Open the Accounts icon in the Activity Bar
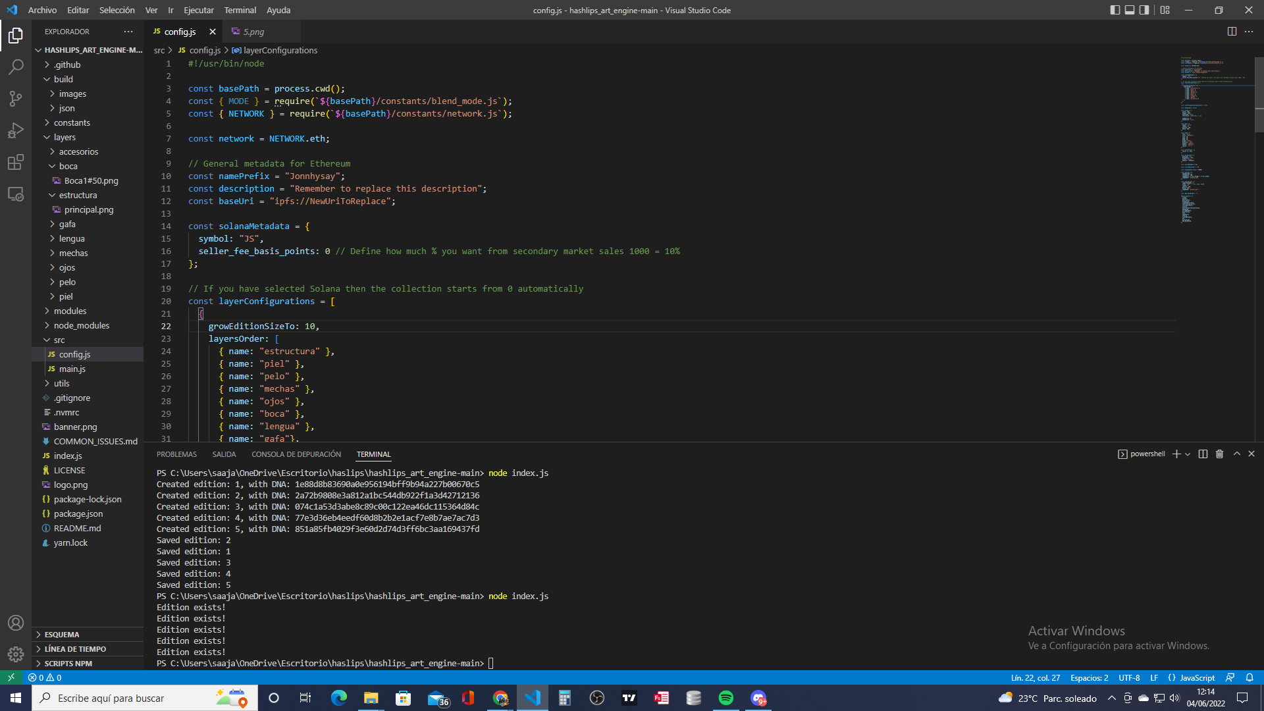The image size is (1264, 711). [x=16, y=623]
